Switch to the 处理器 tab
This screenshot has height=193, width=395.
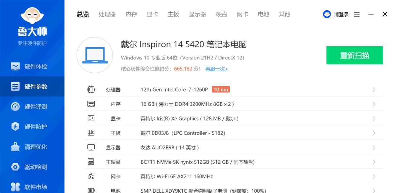tap(107, 14)
